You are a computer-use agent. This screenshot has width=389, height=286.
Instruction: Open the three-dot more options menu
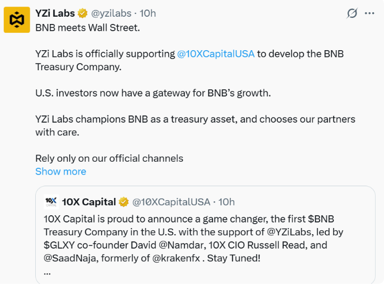coord(369,13)
